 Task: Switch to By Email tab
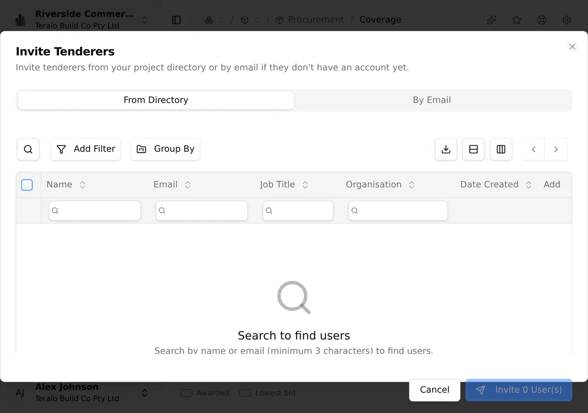(432, 100)
